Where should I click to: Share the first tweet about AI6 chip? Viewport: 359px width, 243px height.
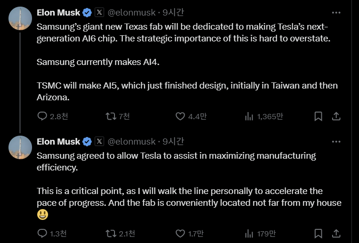pos(336,116)
